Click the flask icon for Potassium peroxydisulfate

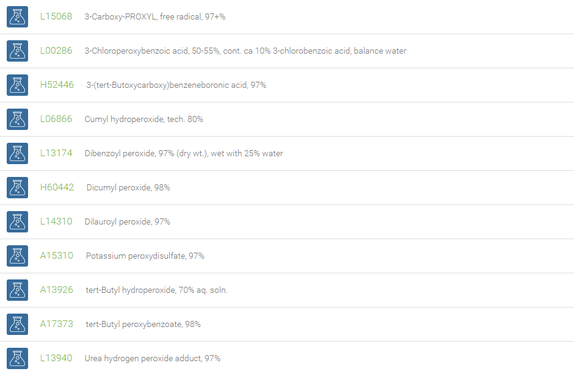click(x=17, y=256)
